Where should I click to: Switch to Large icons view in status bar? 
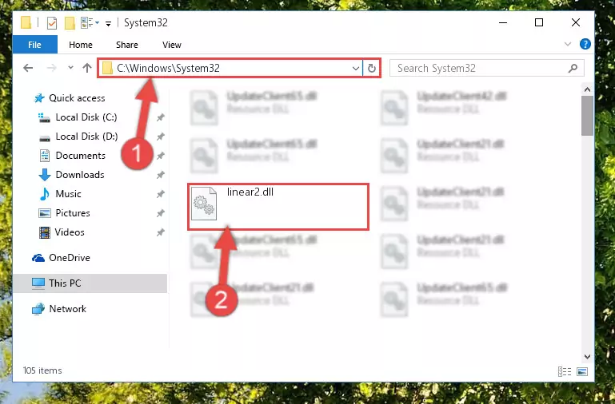582,371
